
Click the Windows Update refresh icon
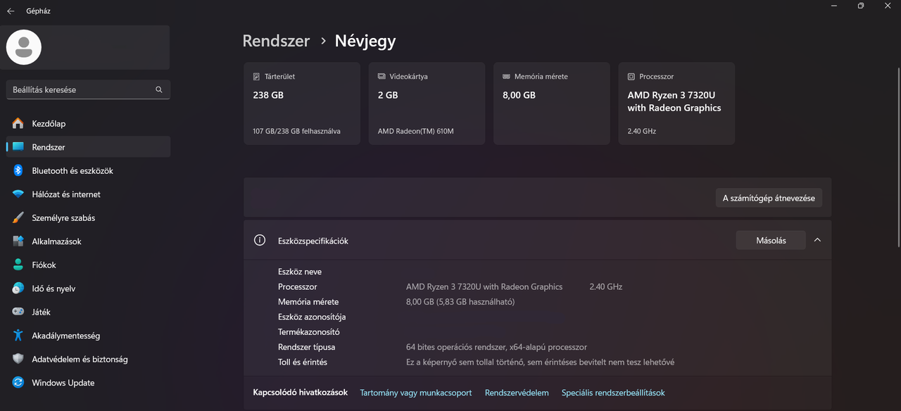(x=18, y=383)
